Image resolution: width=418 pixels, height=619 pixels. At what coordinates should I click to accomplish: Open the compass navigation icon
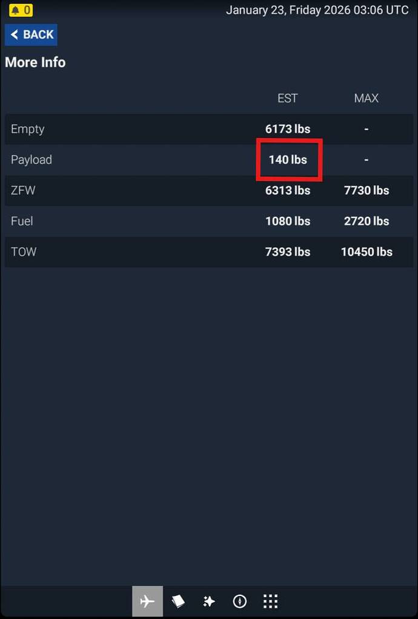[239, 601]
